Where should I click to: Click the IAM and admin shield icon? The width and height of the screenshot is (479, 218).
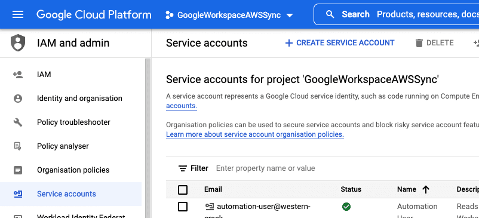(x=18, y=43)
